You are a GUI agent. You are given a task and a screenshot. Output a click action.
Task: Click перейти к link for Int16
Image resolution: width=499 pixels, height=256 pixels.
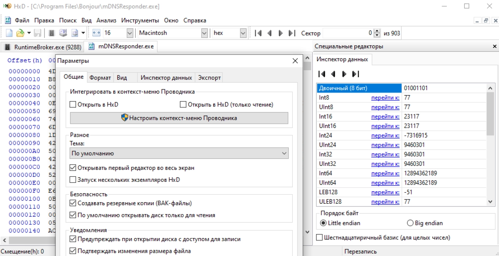385,116
